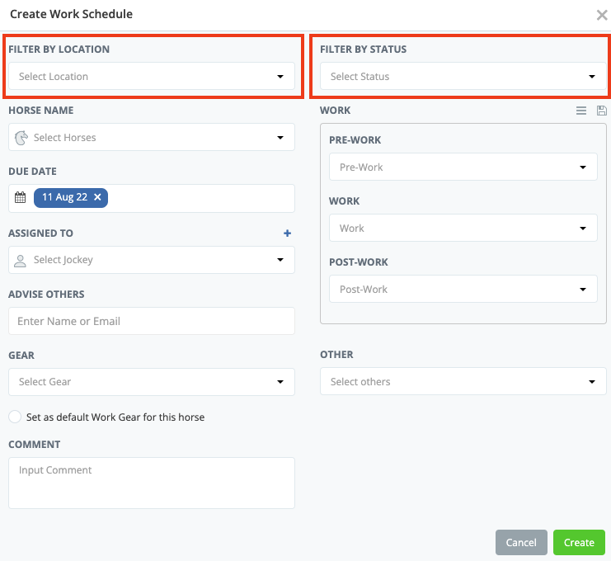Focus the Enter Name or Email field
611x561 pixels.
pos(152,321)
